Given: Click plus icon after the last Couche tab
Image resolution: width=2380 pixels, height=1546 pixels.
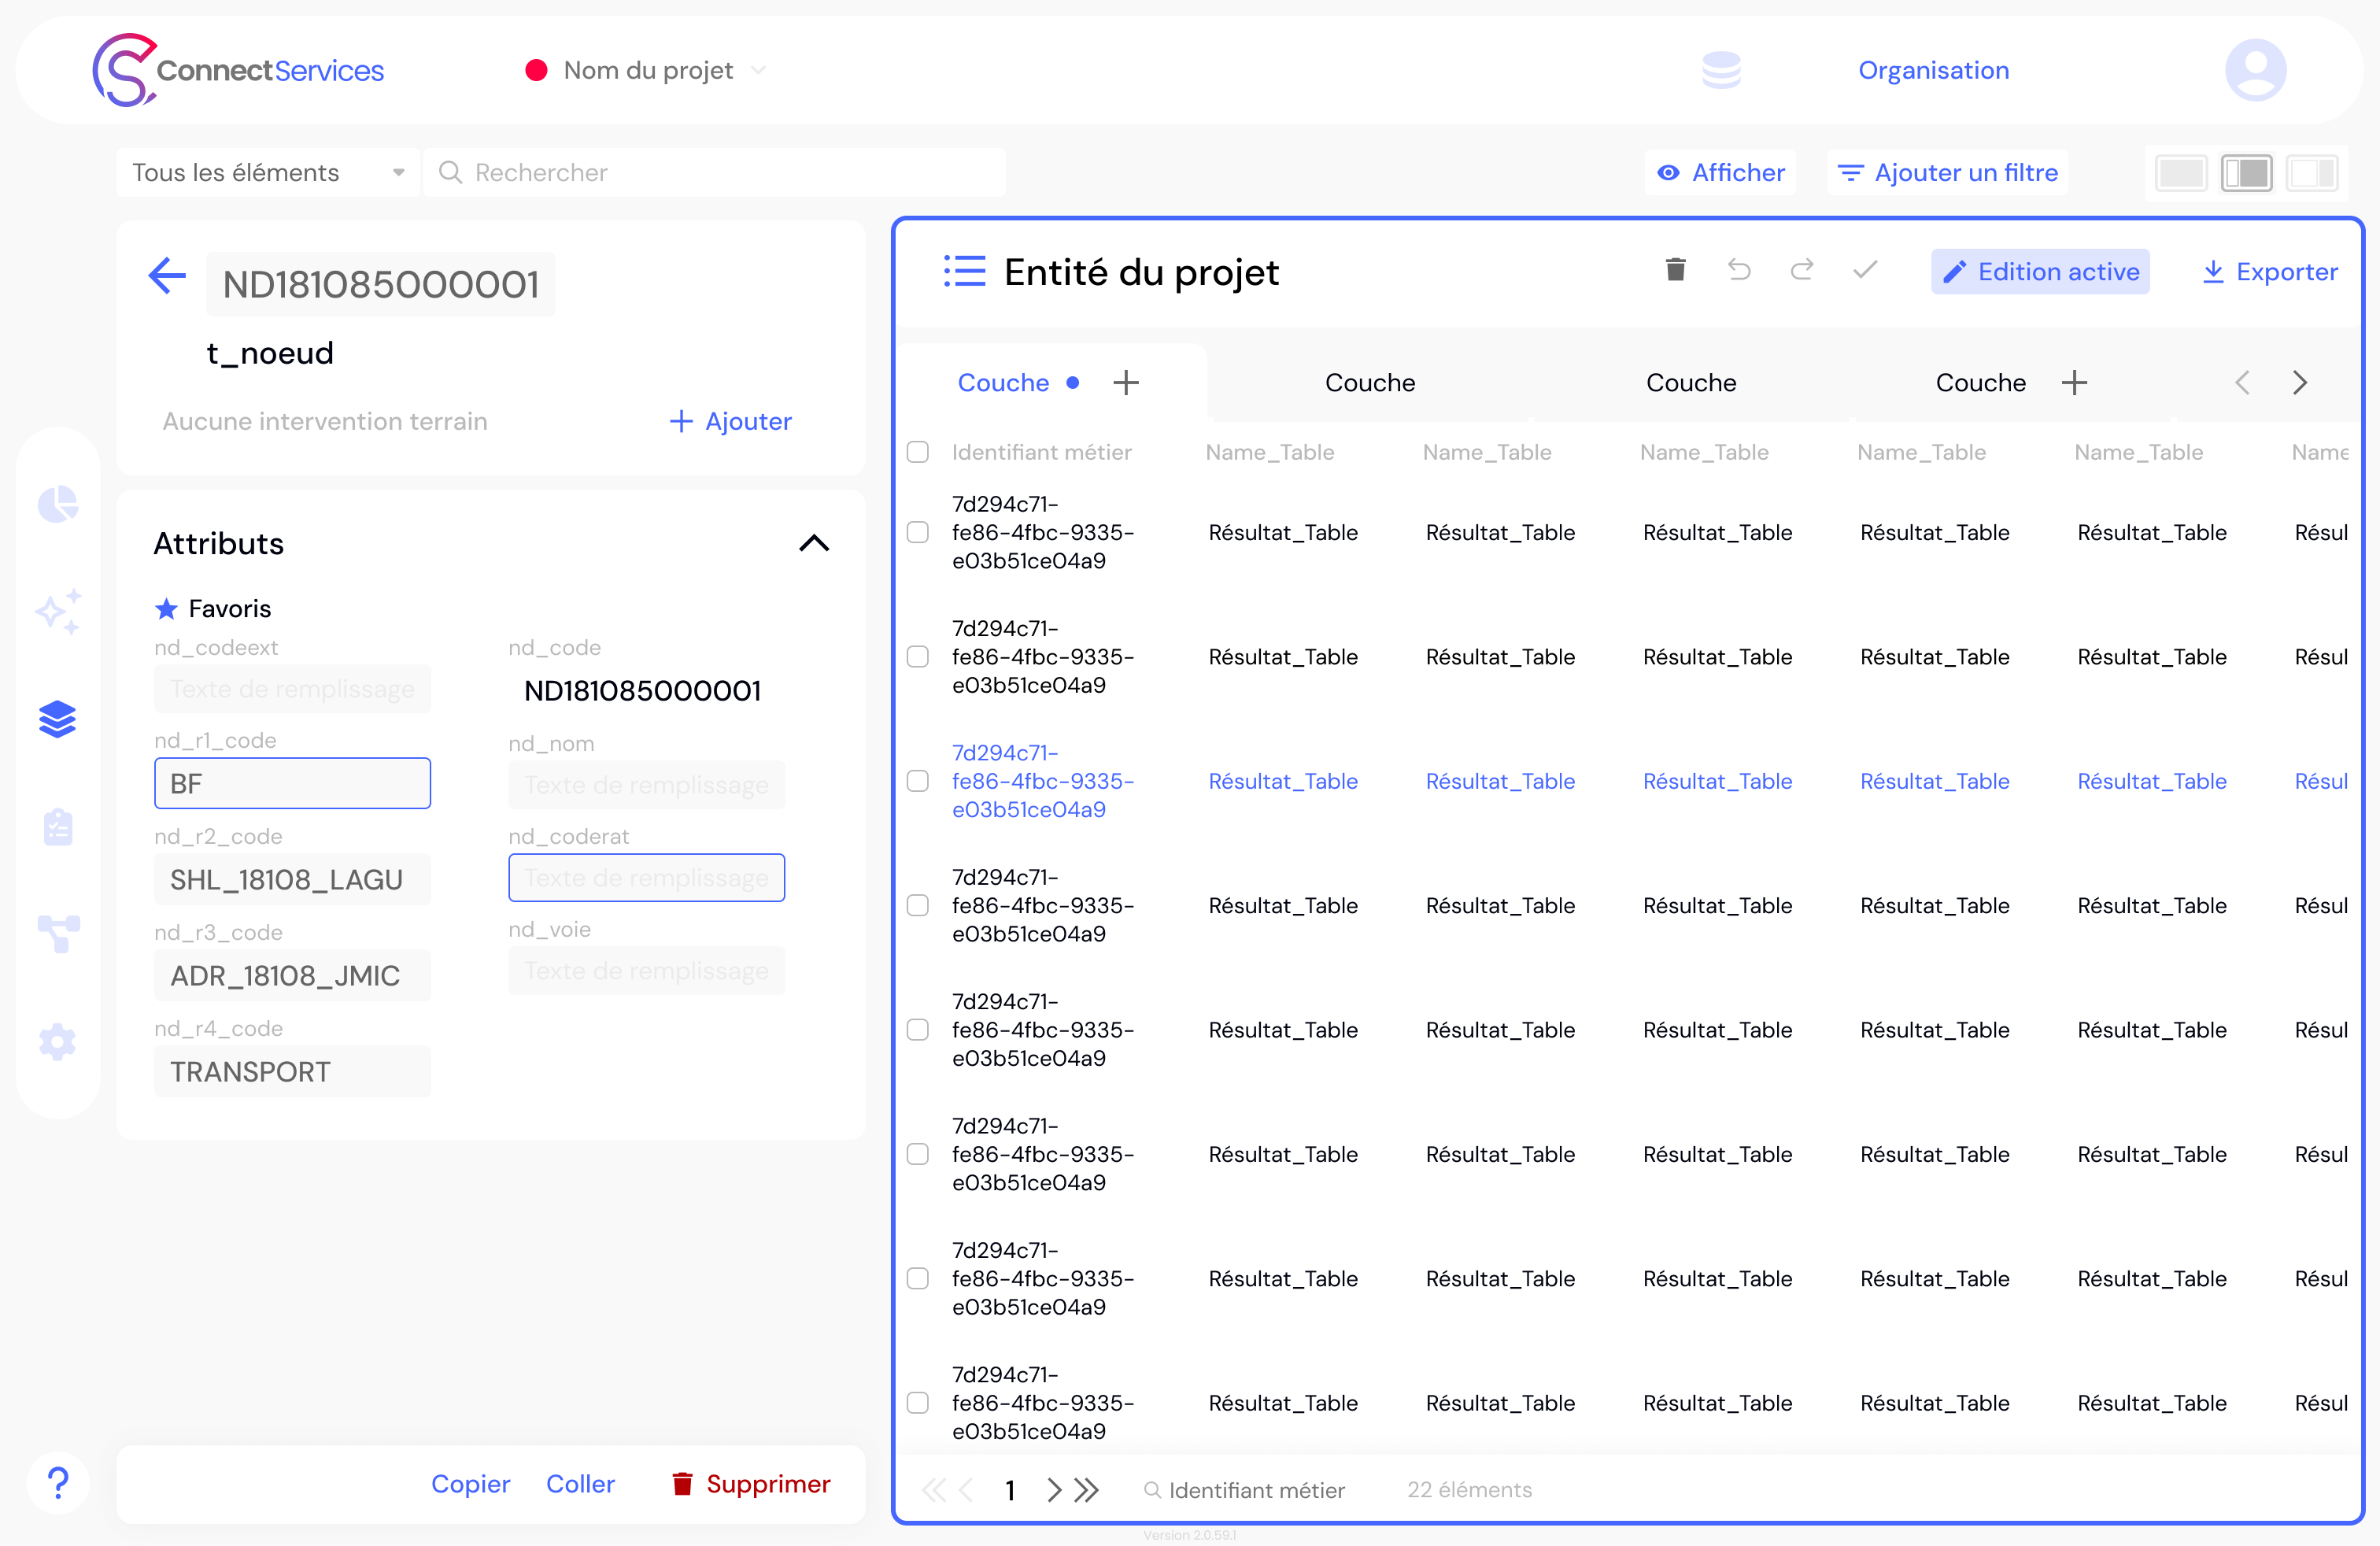Looking at the screenshot, I should coord(2075,383).
